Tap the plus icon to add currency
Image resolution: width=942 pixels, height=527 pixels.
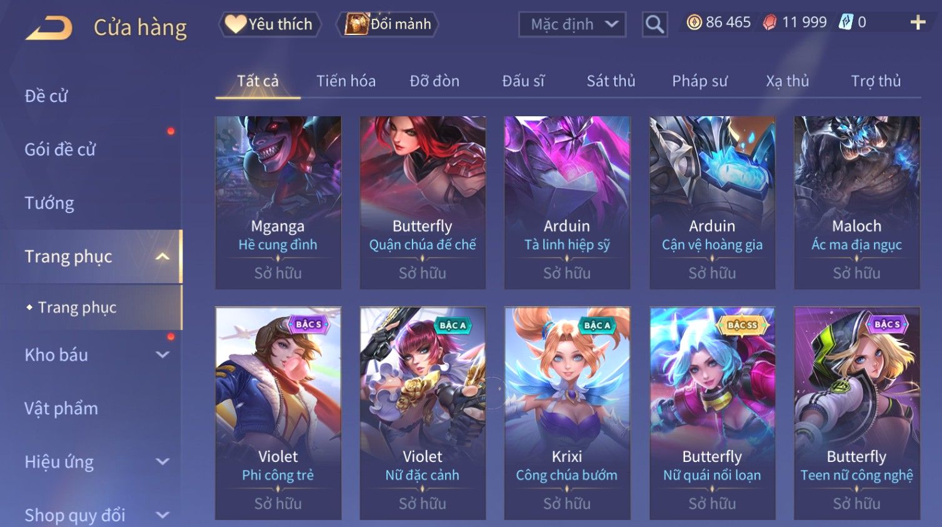click(x=918, y=23)
